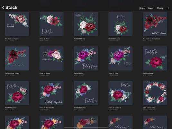Tap the 'Field Of Red Velvet' title label
The image size is (172, 129).
click(12, 73)
